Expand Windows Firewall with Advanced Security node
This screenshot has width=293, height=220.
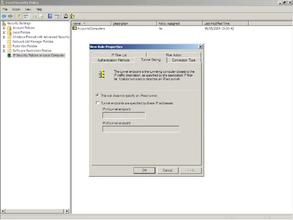click(4, 37)
